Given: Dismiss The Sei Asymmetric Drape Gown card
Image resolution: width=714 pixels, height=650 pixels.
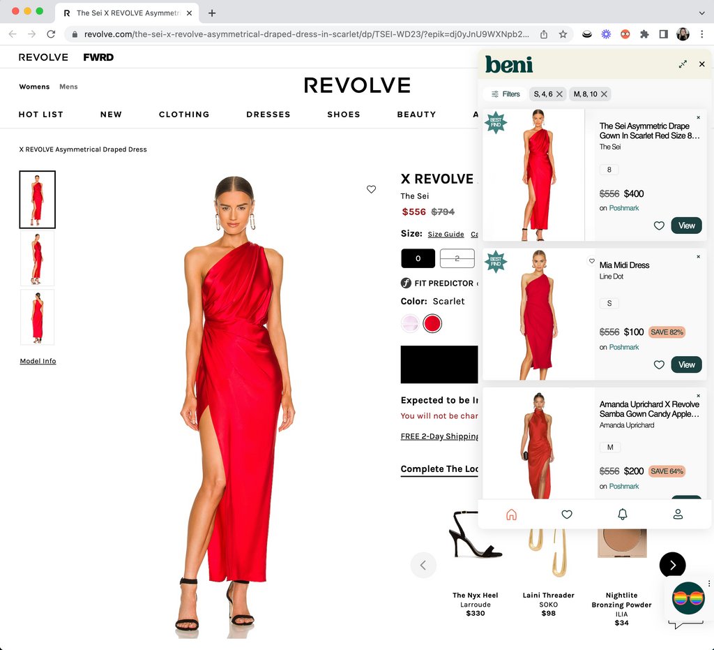Looking at the screenshot, I should coord(698,117).
